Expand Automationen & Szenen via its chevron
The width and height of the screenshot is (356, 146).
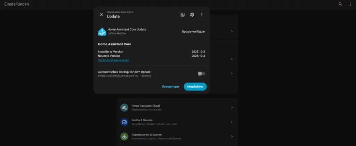click(232, 136)
